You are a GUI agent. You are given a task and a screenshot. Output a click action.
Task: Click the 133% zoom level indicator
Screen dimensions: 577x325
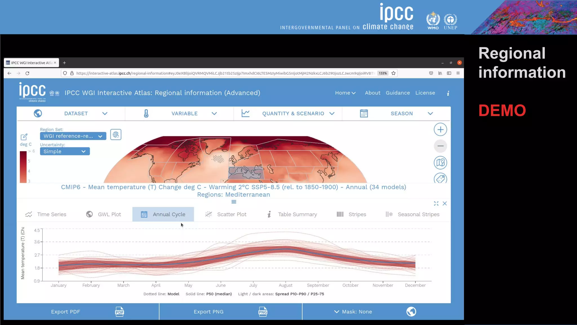383,73
